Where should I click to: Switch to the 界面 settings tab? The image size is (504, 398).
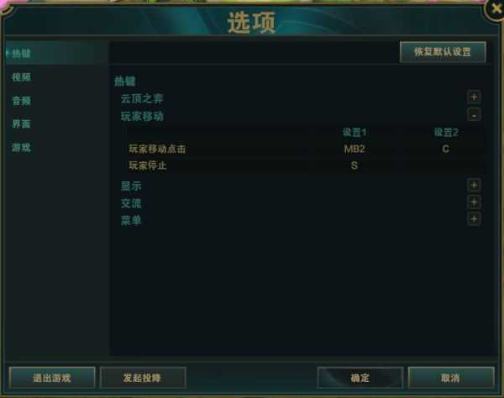[x=21, y=124]
